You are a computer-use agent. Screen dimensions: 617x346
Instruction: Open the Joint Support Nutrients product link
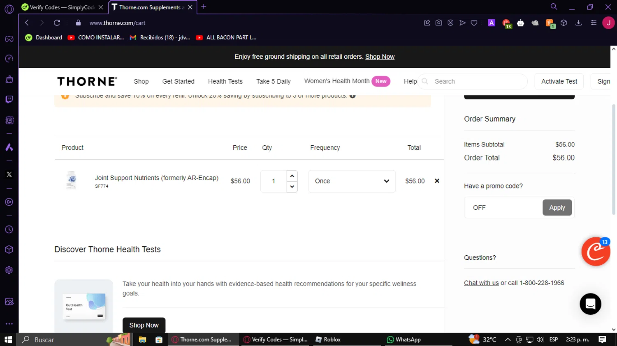click(157, 178)
